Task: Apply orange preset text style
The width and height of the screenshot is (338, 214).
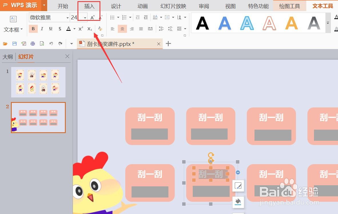Action: pos(292,23)
